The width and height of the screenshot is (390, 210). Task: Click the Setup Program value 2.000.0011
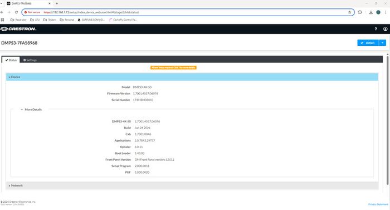pos(142,166)
